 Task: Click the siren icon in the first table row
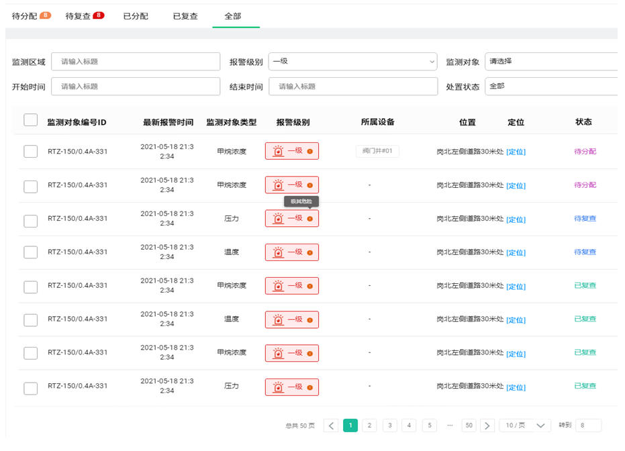pos(278,151)
